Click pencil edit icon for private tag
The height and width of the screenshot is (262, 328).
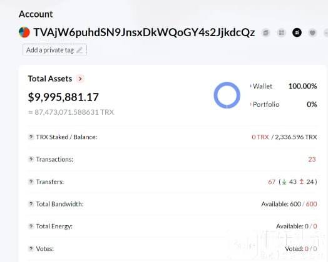click(x=79, y=51)
